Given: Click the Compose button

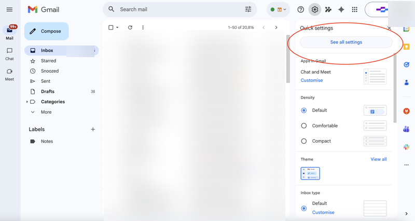Looking at the screenshot, I should 47,31.
